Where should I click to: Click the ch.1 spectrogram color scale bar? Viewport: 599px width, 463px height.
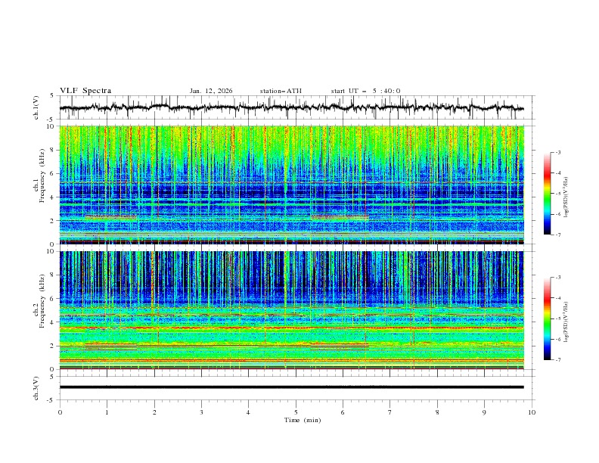pyautogui.click(x=548, y=194)
